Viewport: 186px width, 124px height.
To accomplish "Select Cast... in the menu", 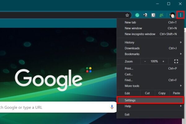I will (x=150, y=74).
